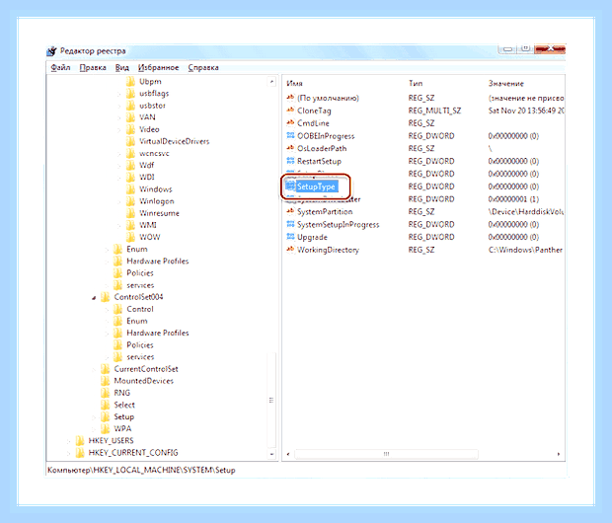Click the WMI folder icon

pos(130,225)
